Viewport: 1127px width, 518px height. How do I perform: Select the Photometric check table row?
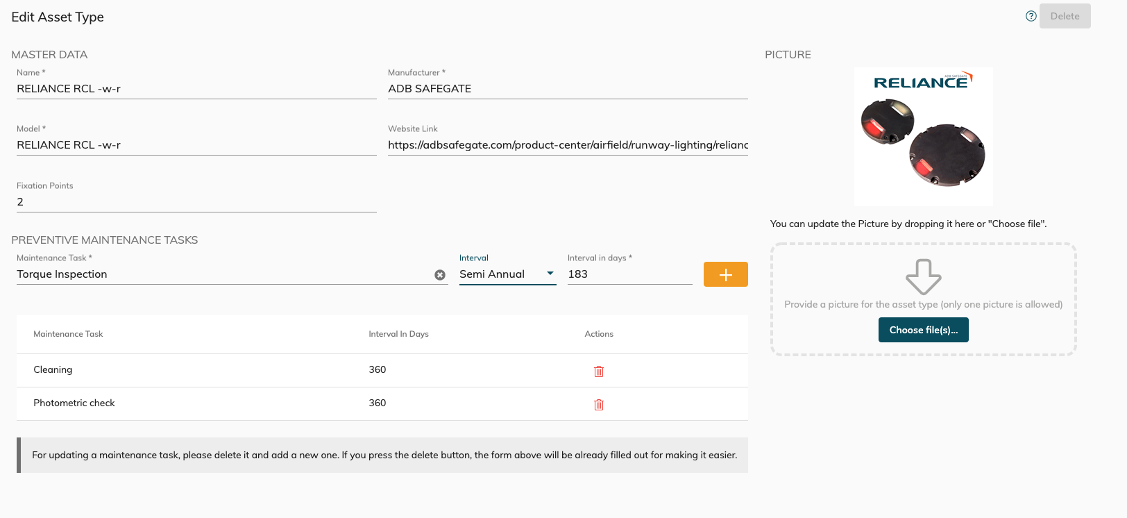208,403
